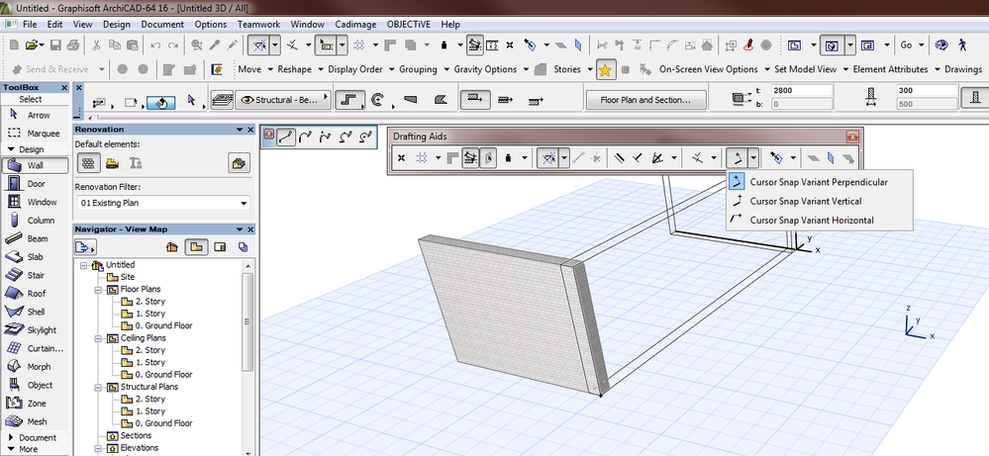989x456 pixels.
Task: Select the Zone tool
Action: tap(36, 404)
